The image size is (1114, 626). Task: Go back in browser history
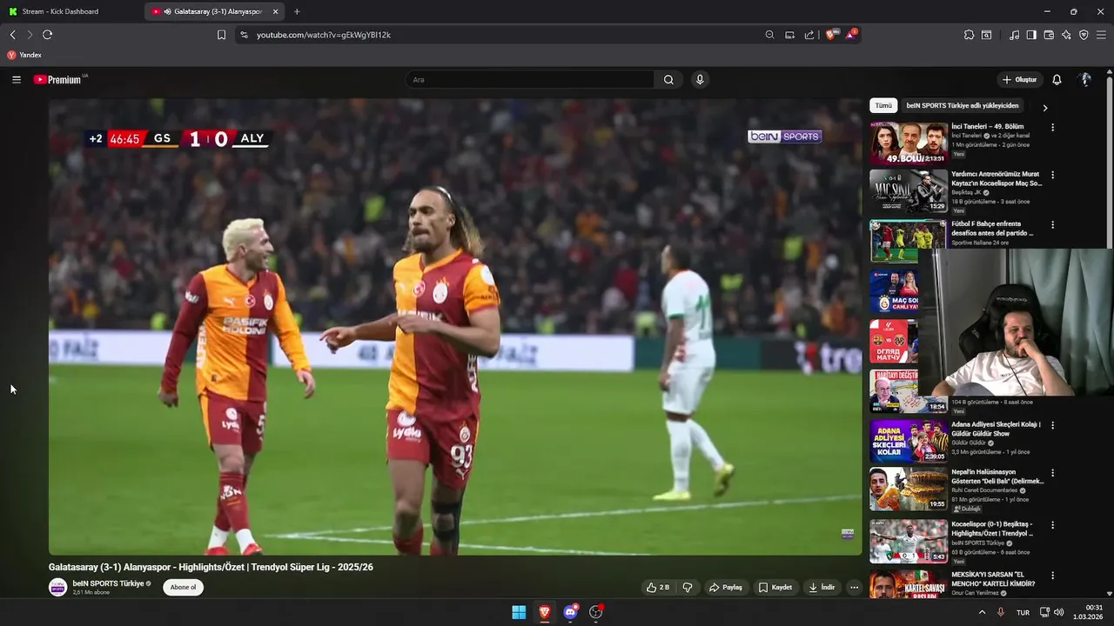tap(12, 35)
